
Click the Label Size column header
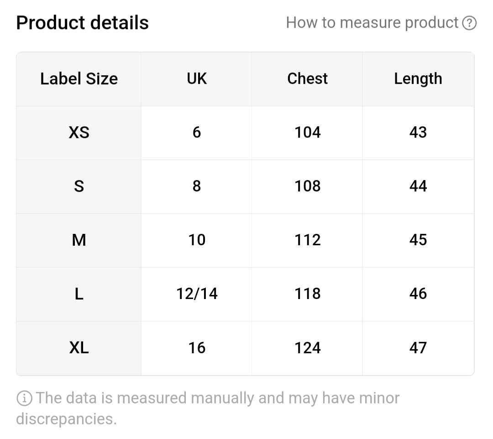coord(79,79)
